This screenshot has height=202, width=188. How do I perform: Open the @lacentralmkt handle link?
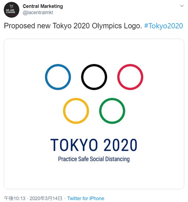38,12
